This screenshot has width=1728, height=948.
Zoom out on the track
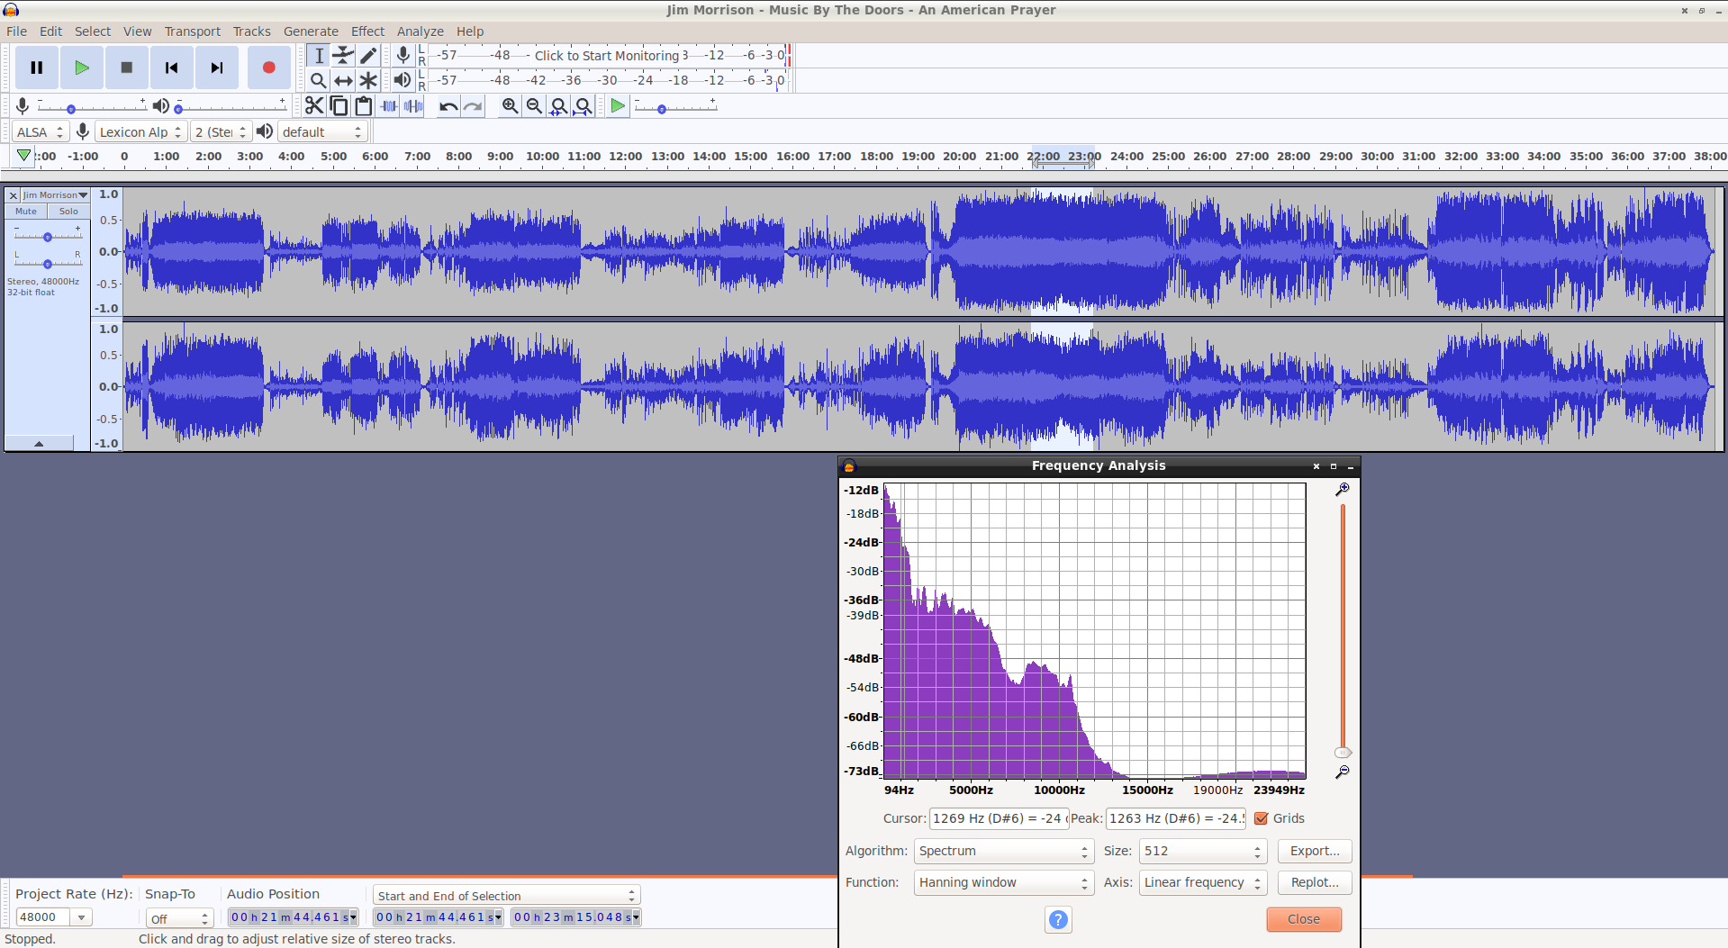click(534, 106)
